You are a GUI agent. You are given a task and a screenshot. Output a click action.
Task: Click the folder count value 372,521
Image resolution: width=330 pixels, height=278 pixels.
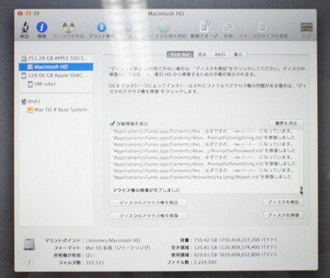95,263
